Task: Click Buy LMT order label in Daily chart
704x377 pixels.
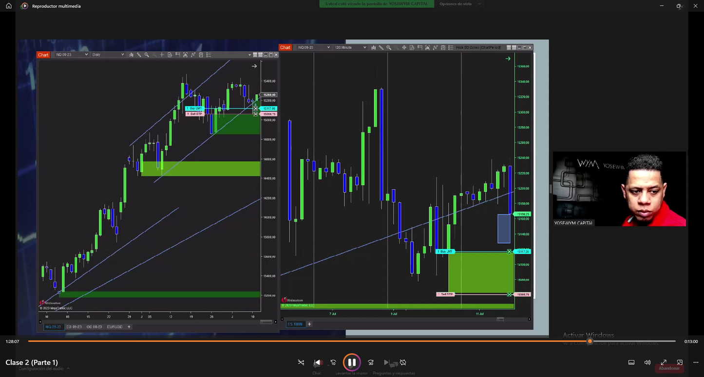Action: tap(194, 108)
